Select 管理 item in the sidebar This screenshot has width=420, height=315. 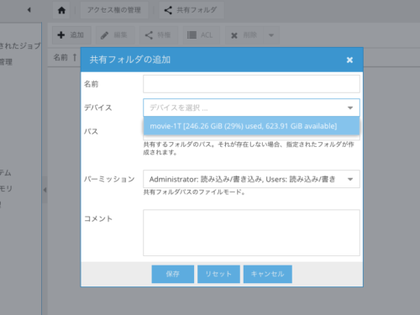click(x=7, y=61)
